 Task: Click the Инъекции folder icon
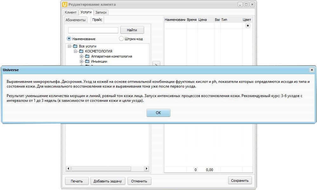tap(87, 61)
